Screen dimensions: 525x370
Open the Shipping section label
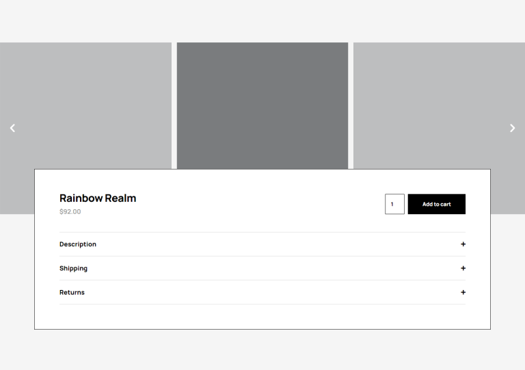tap(73, 268)
